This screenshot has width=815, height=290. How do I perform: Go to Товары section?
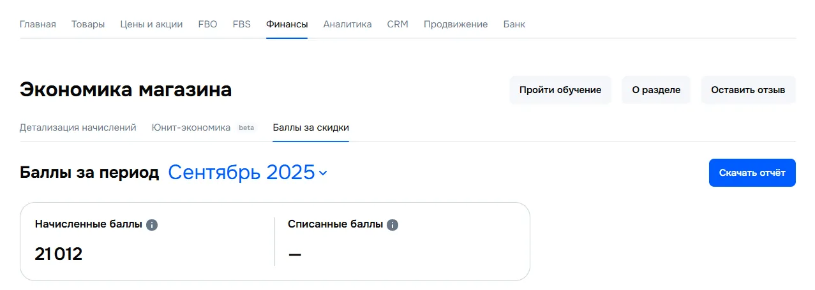point(88,24)
